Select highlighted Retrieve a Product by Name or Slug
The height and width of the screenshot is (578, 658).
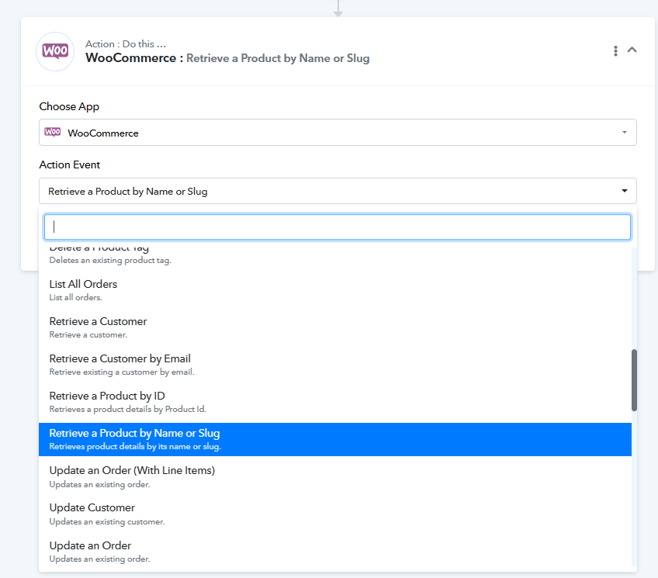pyautogui.click(x=335, y=439)
